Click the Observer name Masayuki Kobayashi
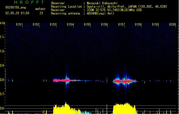 pyautogui.click(x=102, y=3)
